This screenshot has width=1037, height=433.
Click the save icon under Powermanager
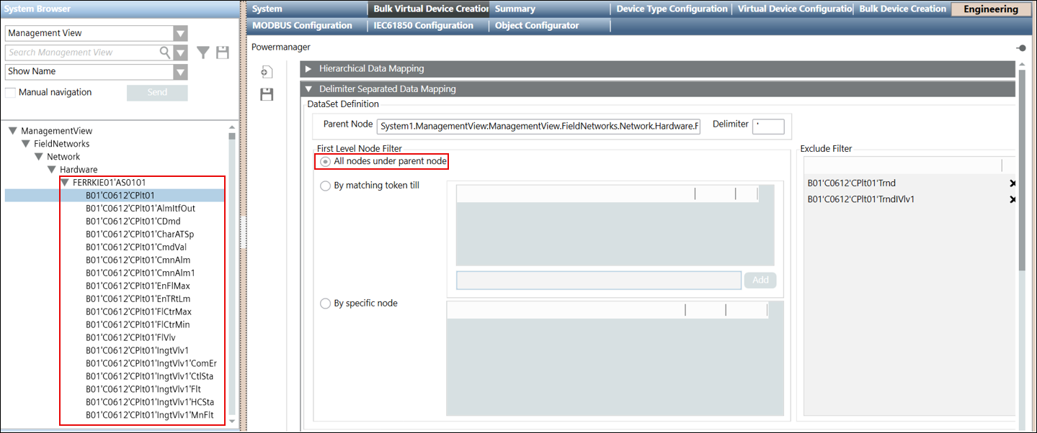(267, 94)
